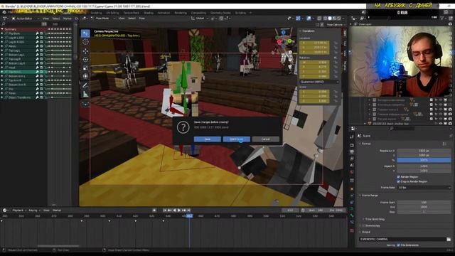Toggle the File Extensions checkbox
Screen dimensions: 455x256
pyautogui.click(x=398, y=245)
